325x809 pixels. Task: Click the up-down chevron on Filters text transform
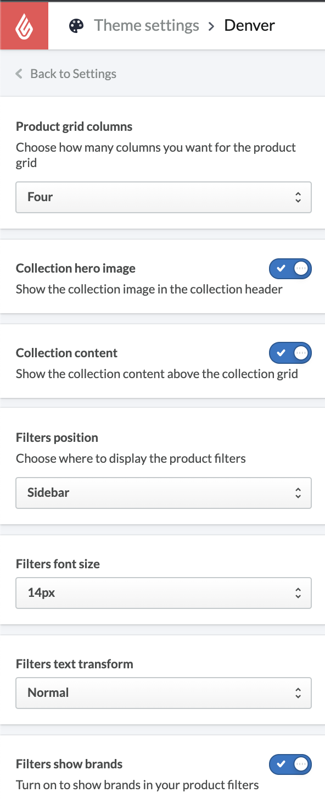click(298, 693)
